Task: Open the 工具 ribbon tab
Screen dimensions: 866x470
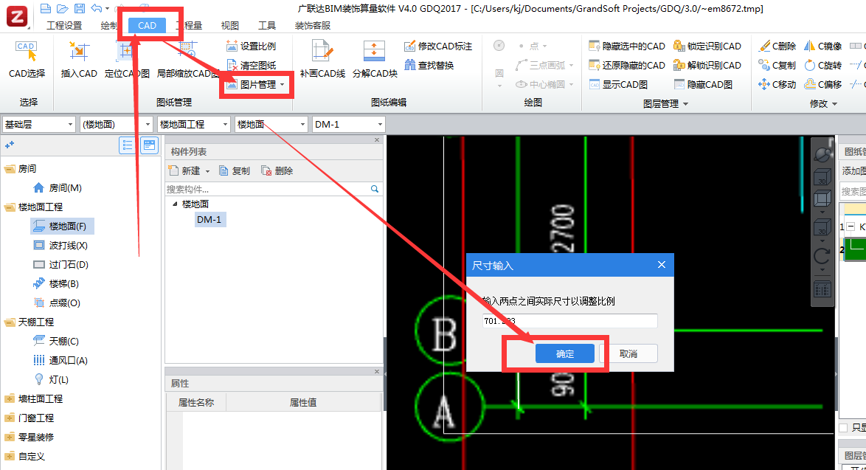Action: tap(267, 25)
